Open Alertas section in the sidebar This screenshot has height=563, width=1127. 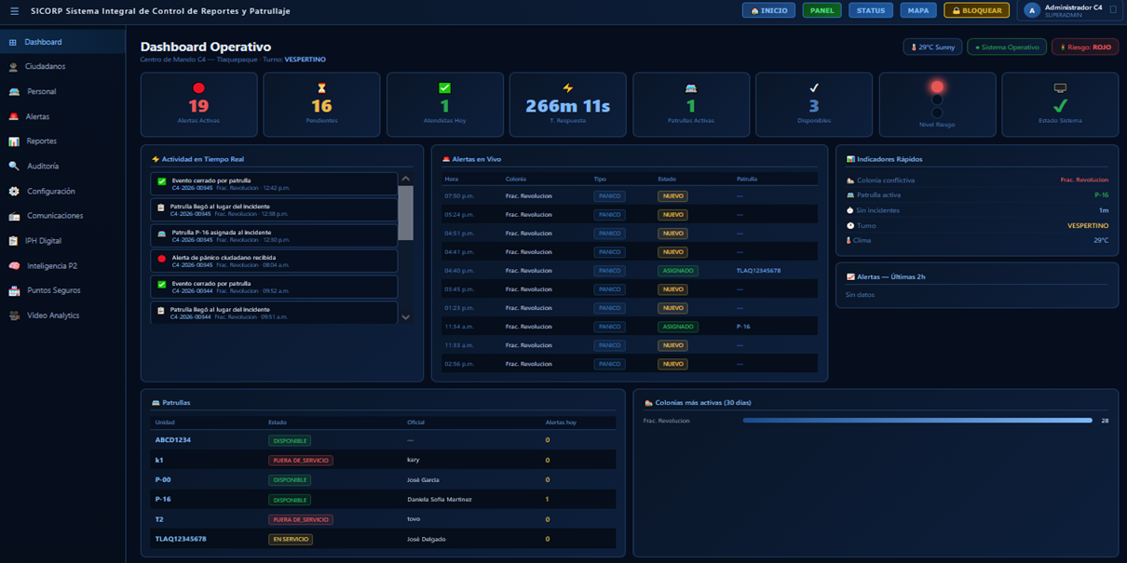pyautogui.click(x=62, y=116)
